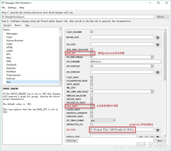Browse folder for DOT_FONTPATH
The image size is (171, 151).
pos(158,72)
